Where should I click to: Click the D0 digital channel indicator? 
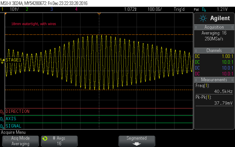[x=2, y=126]
